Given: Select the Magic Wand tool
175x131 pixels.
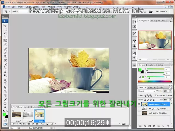Looking at the screenshot, I should (5, 37).
